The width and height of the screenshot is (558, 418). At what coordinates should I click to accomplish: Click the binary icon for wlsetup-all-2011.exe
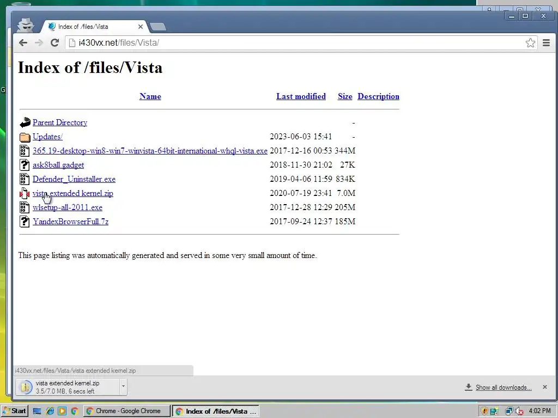(25, 207)
